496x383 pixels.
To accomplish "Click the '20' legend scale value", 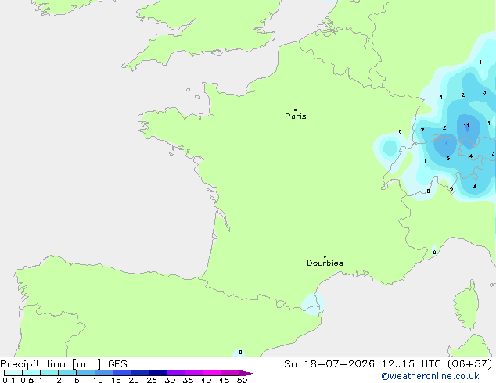I will (134, 380).
